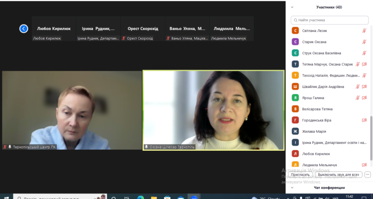The width and height of the screenshot is (373, 199).
Task: Click the camera-off icon for Тетяна Марчук
Action: pyautogui.click(x=364, y=64)
